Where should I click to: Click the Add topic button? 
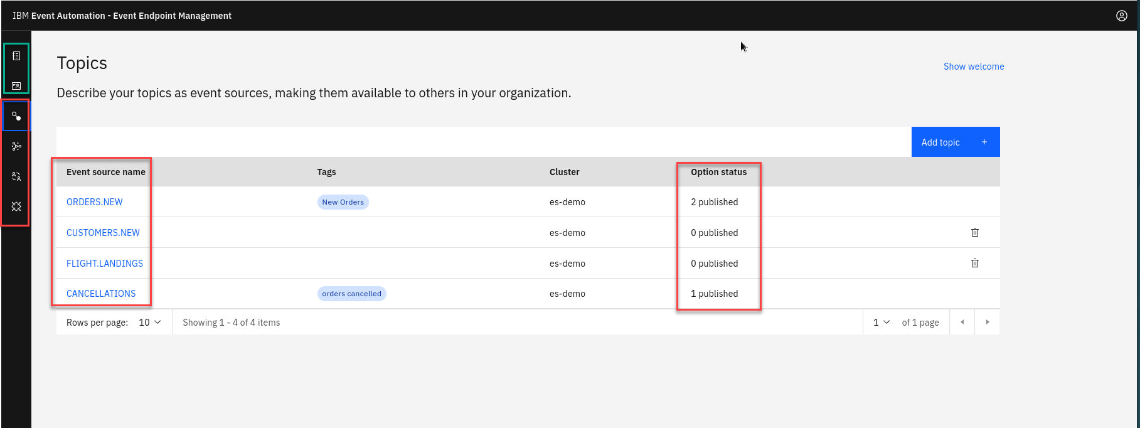(x=954, y=142)
